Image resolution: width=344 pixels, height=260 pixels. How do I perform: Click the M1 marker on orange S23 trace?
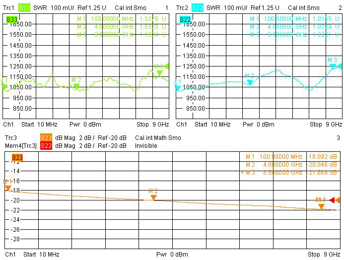8,188
